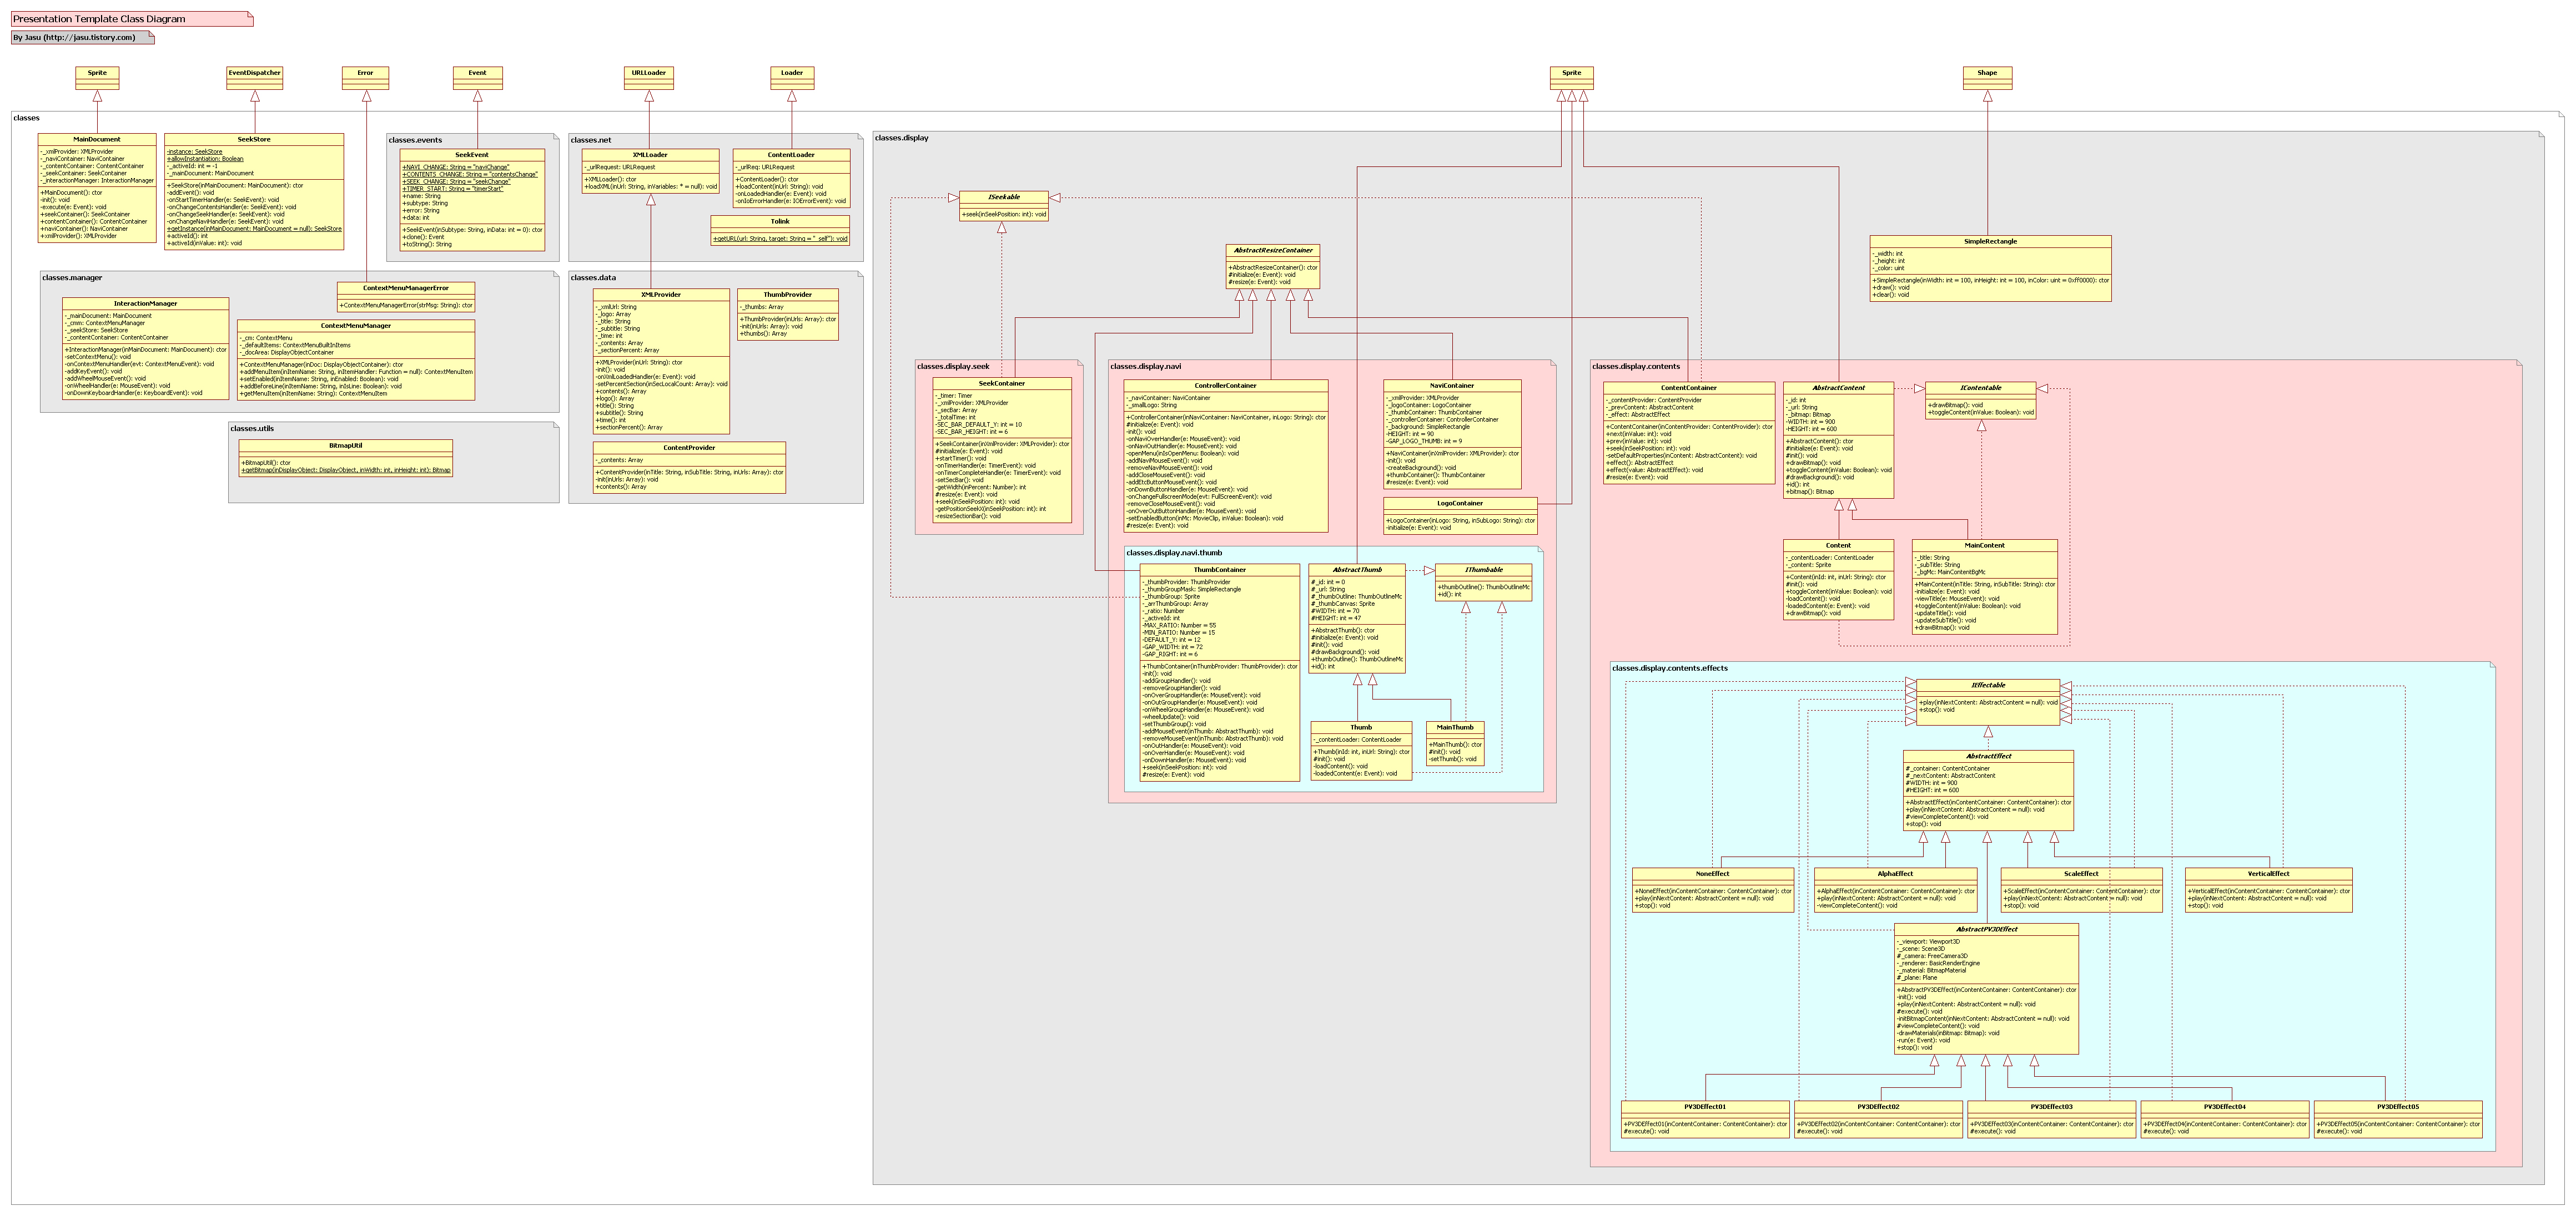
Task: Click the IEffectable interface name
Action: [1988, 686]
